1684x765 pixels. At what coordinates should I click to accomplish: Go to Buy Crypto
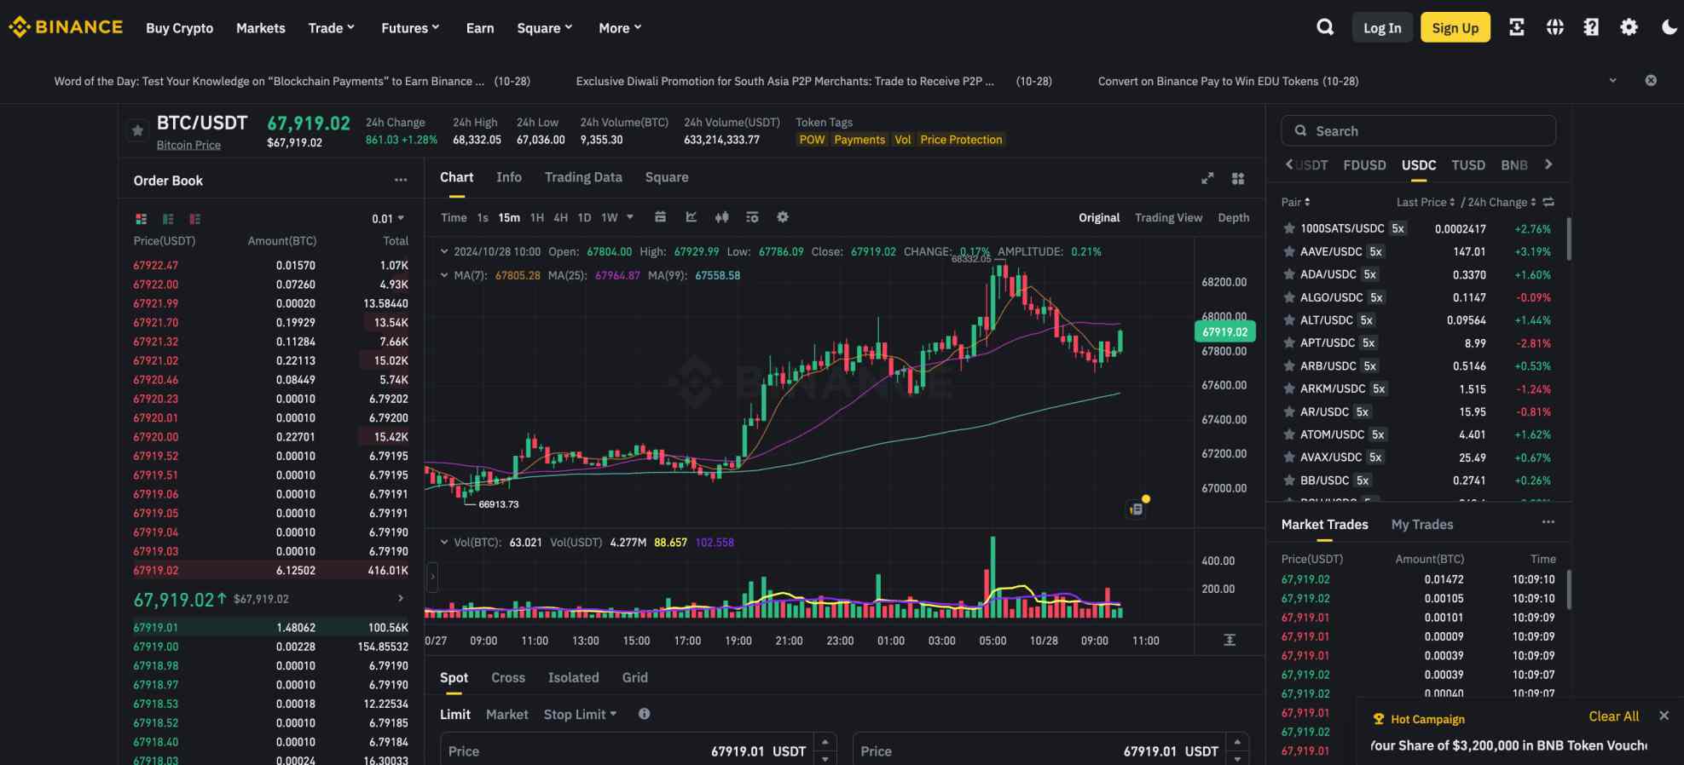pyautogui.click(x=180, y=28)
